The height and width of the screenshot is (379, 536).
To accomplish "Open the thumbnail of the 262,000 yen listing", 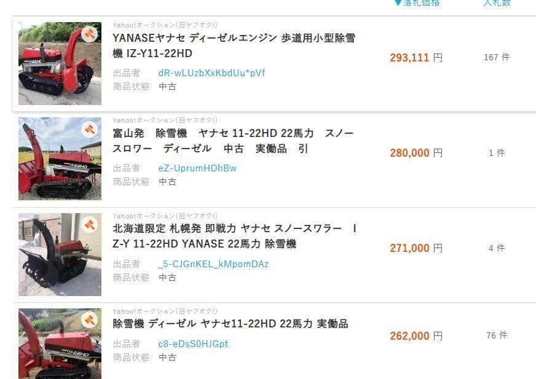I will click(x=60, y=344).
